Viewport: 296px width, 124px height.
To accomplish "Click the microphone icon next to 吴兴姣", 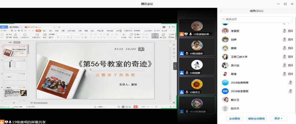I will click(x=284, y=65).
